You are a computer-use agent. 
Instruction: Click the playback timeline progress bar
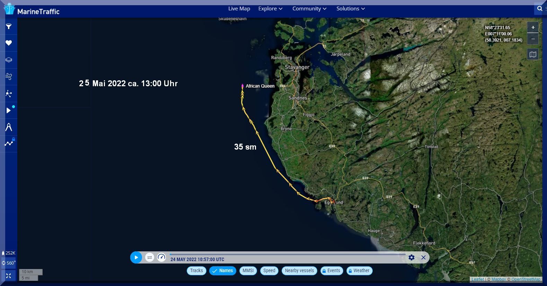pyautogui.click(x=288, y=254)
